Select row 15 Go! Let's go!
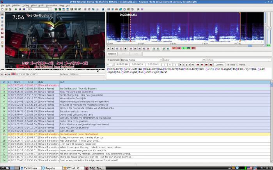Viewport: 273px width, 170px height. (x=135, y=131)
